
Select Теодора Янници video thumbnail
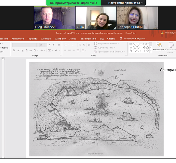pos(137,18)
